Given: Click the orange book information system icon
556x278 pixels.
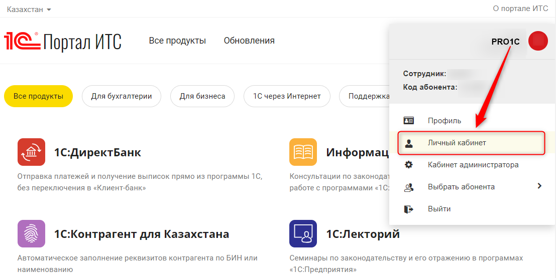Looking at the screenshot, I should pos(303,152).
